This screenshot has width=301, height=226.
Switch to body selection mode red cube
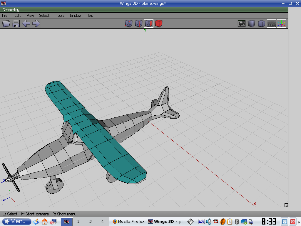pyautogui.click(x=159, y=24)
